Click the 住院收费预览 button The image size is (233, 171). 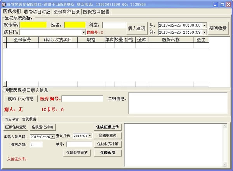(x=77, y=153)
